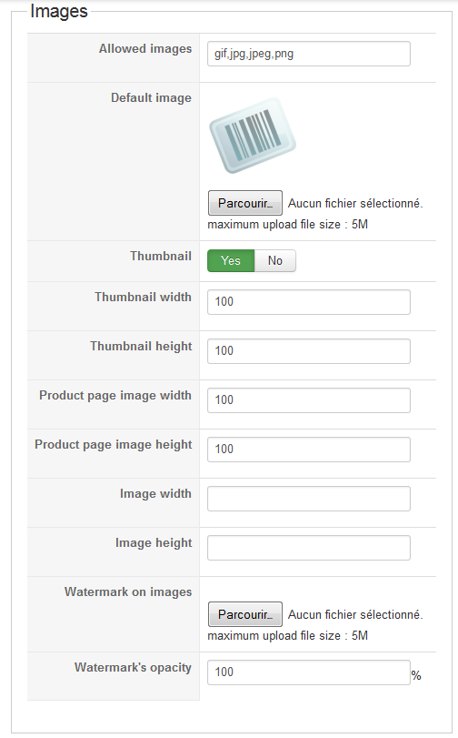The height and width of the screenshot is (738, 458).
Task: Set Thumbnail toggle to No
Action: [x=275, y=261]
